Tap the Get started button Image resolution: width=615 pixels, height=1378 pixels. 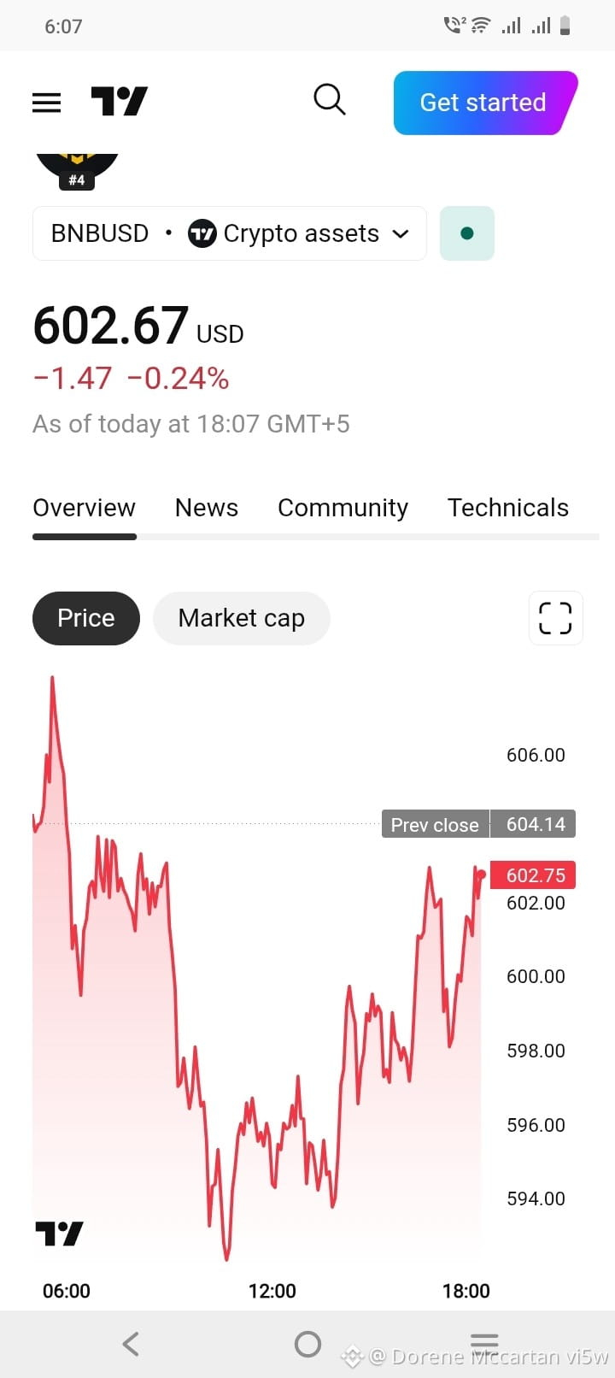tap(485, 103)
